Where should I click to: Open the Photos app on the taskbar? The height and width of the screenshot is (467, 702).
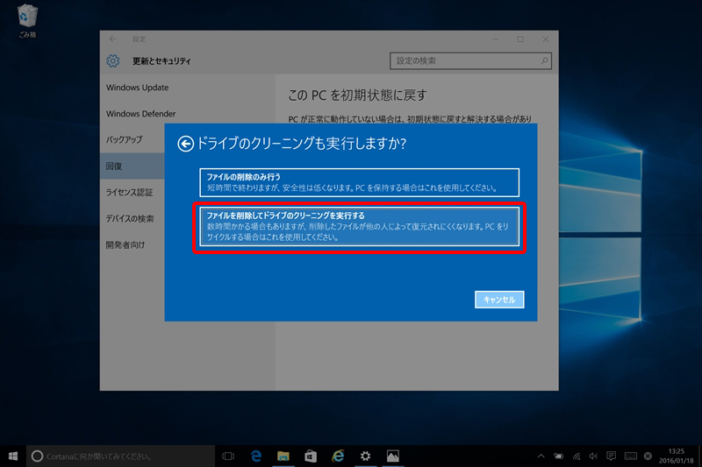pos(392,456)
